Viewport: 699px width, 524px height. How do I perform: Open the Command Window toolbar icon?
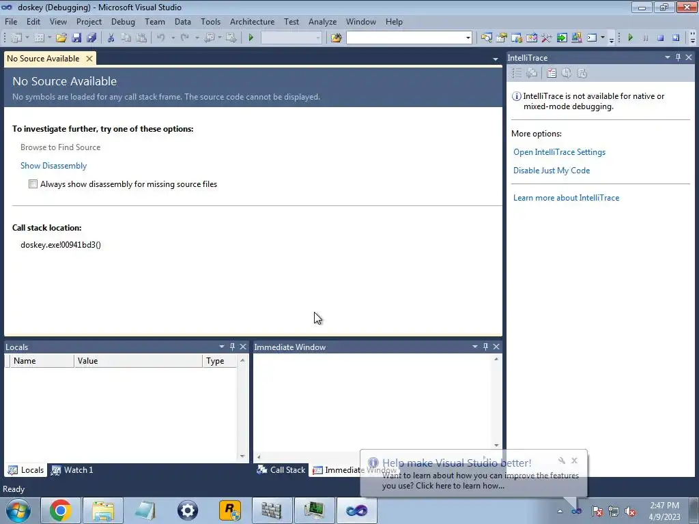592,38
